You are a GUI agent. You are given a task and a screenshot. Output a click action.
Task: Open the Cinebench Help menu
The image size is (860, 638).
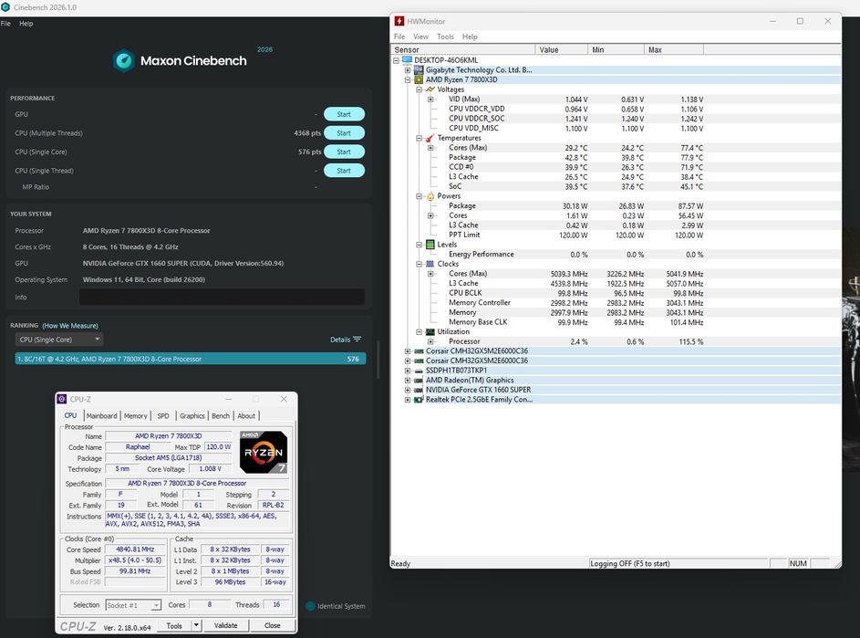(x=26, y=24)
